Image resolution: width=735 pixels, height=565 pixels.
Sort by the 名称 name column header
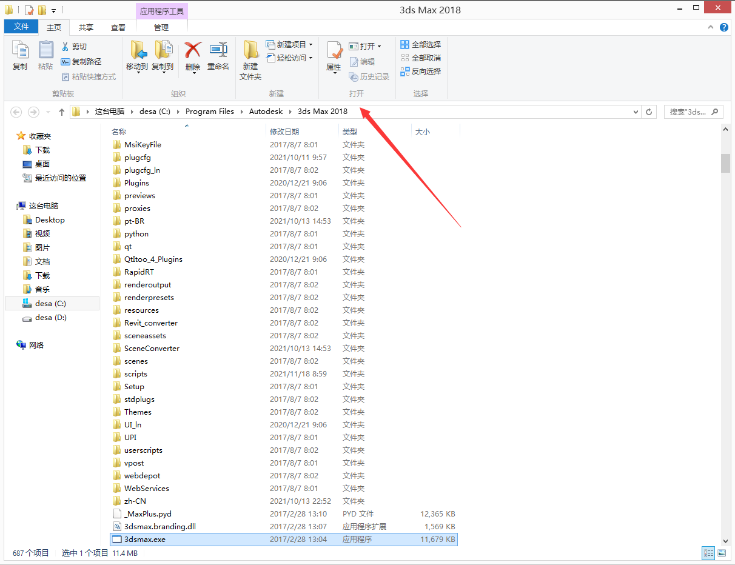119,132
